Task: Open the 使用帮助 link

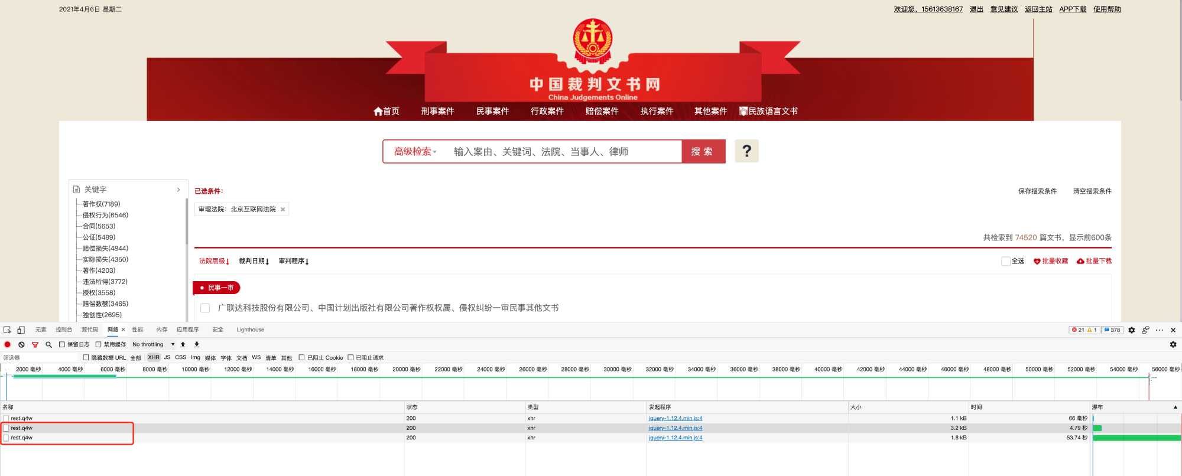Action: pyautogui.click(x=1107, y=9)
